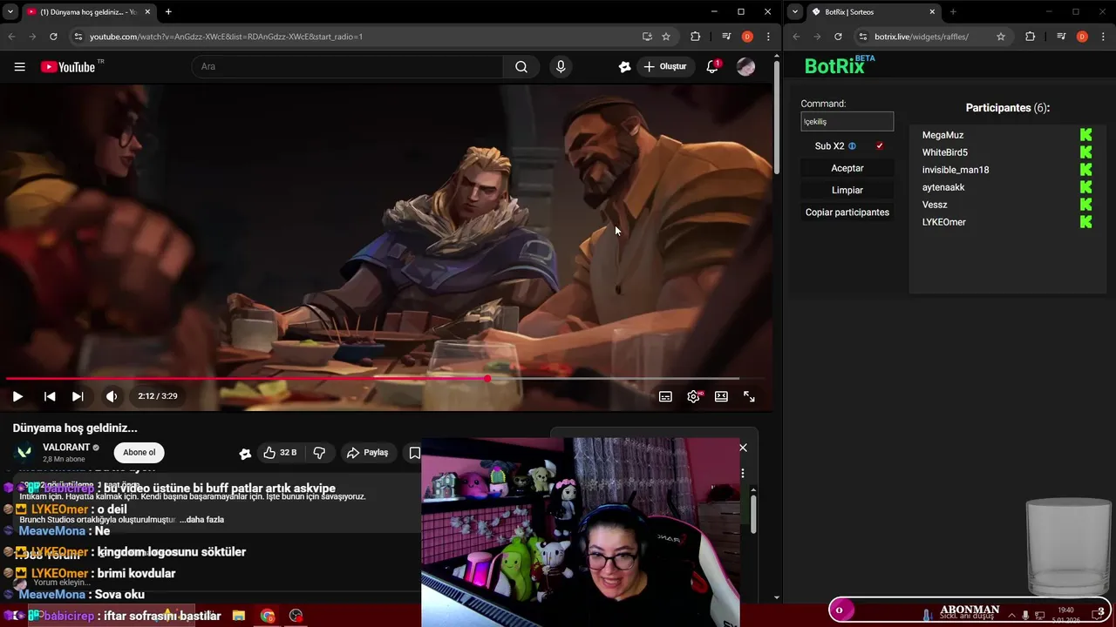The image size is (1116, 627).
Task: Open the YouTube account avatar menu
Action: [745, 67]
